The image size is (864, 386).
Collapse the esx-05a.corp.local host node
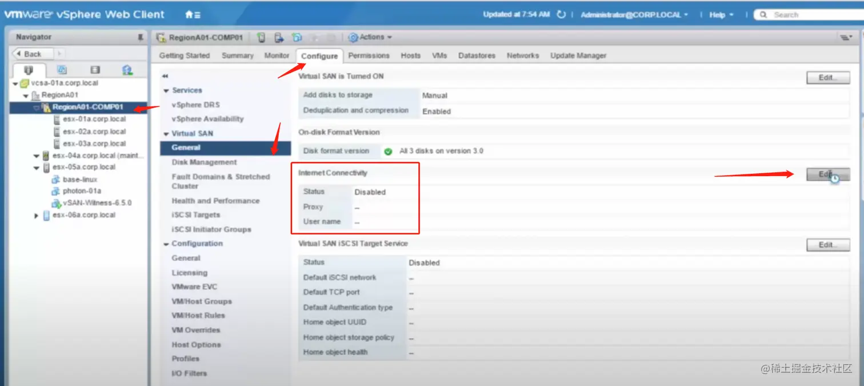(37, 168)
